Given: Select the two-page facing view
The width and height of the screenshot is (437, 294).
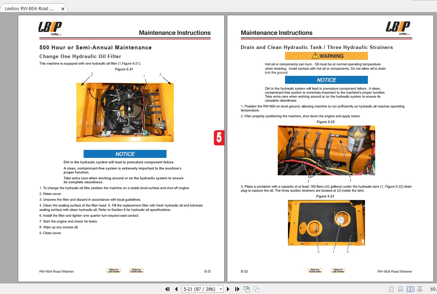Looking at the screenshot, I should pos(410,289).
